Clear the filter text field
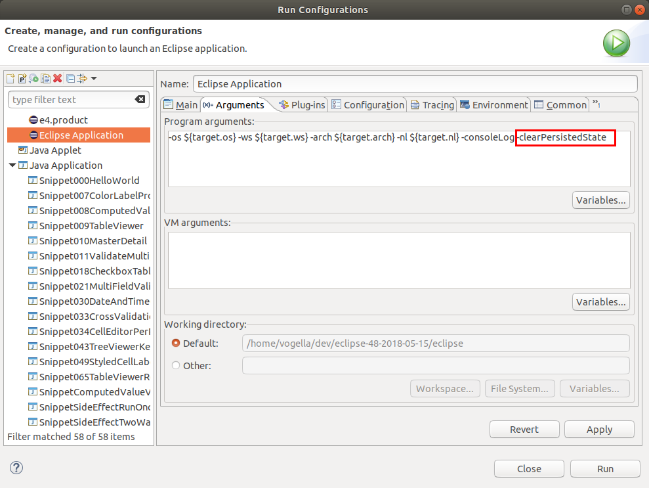 pyautogui.click(x=140, y=99)
